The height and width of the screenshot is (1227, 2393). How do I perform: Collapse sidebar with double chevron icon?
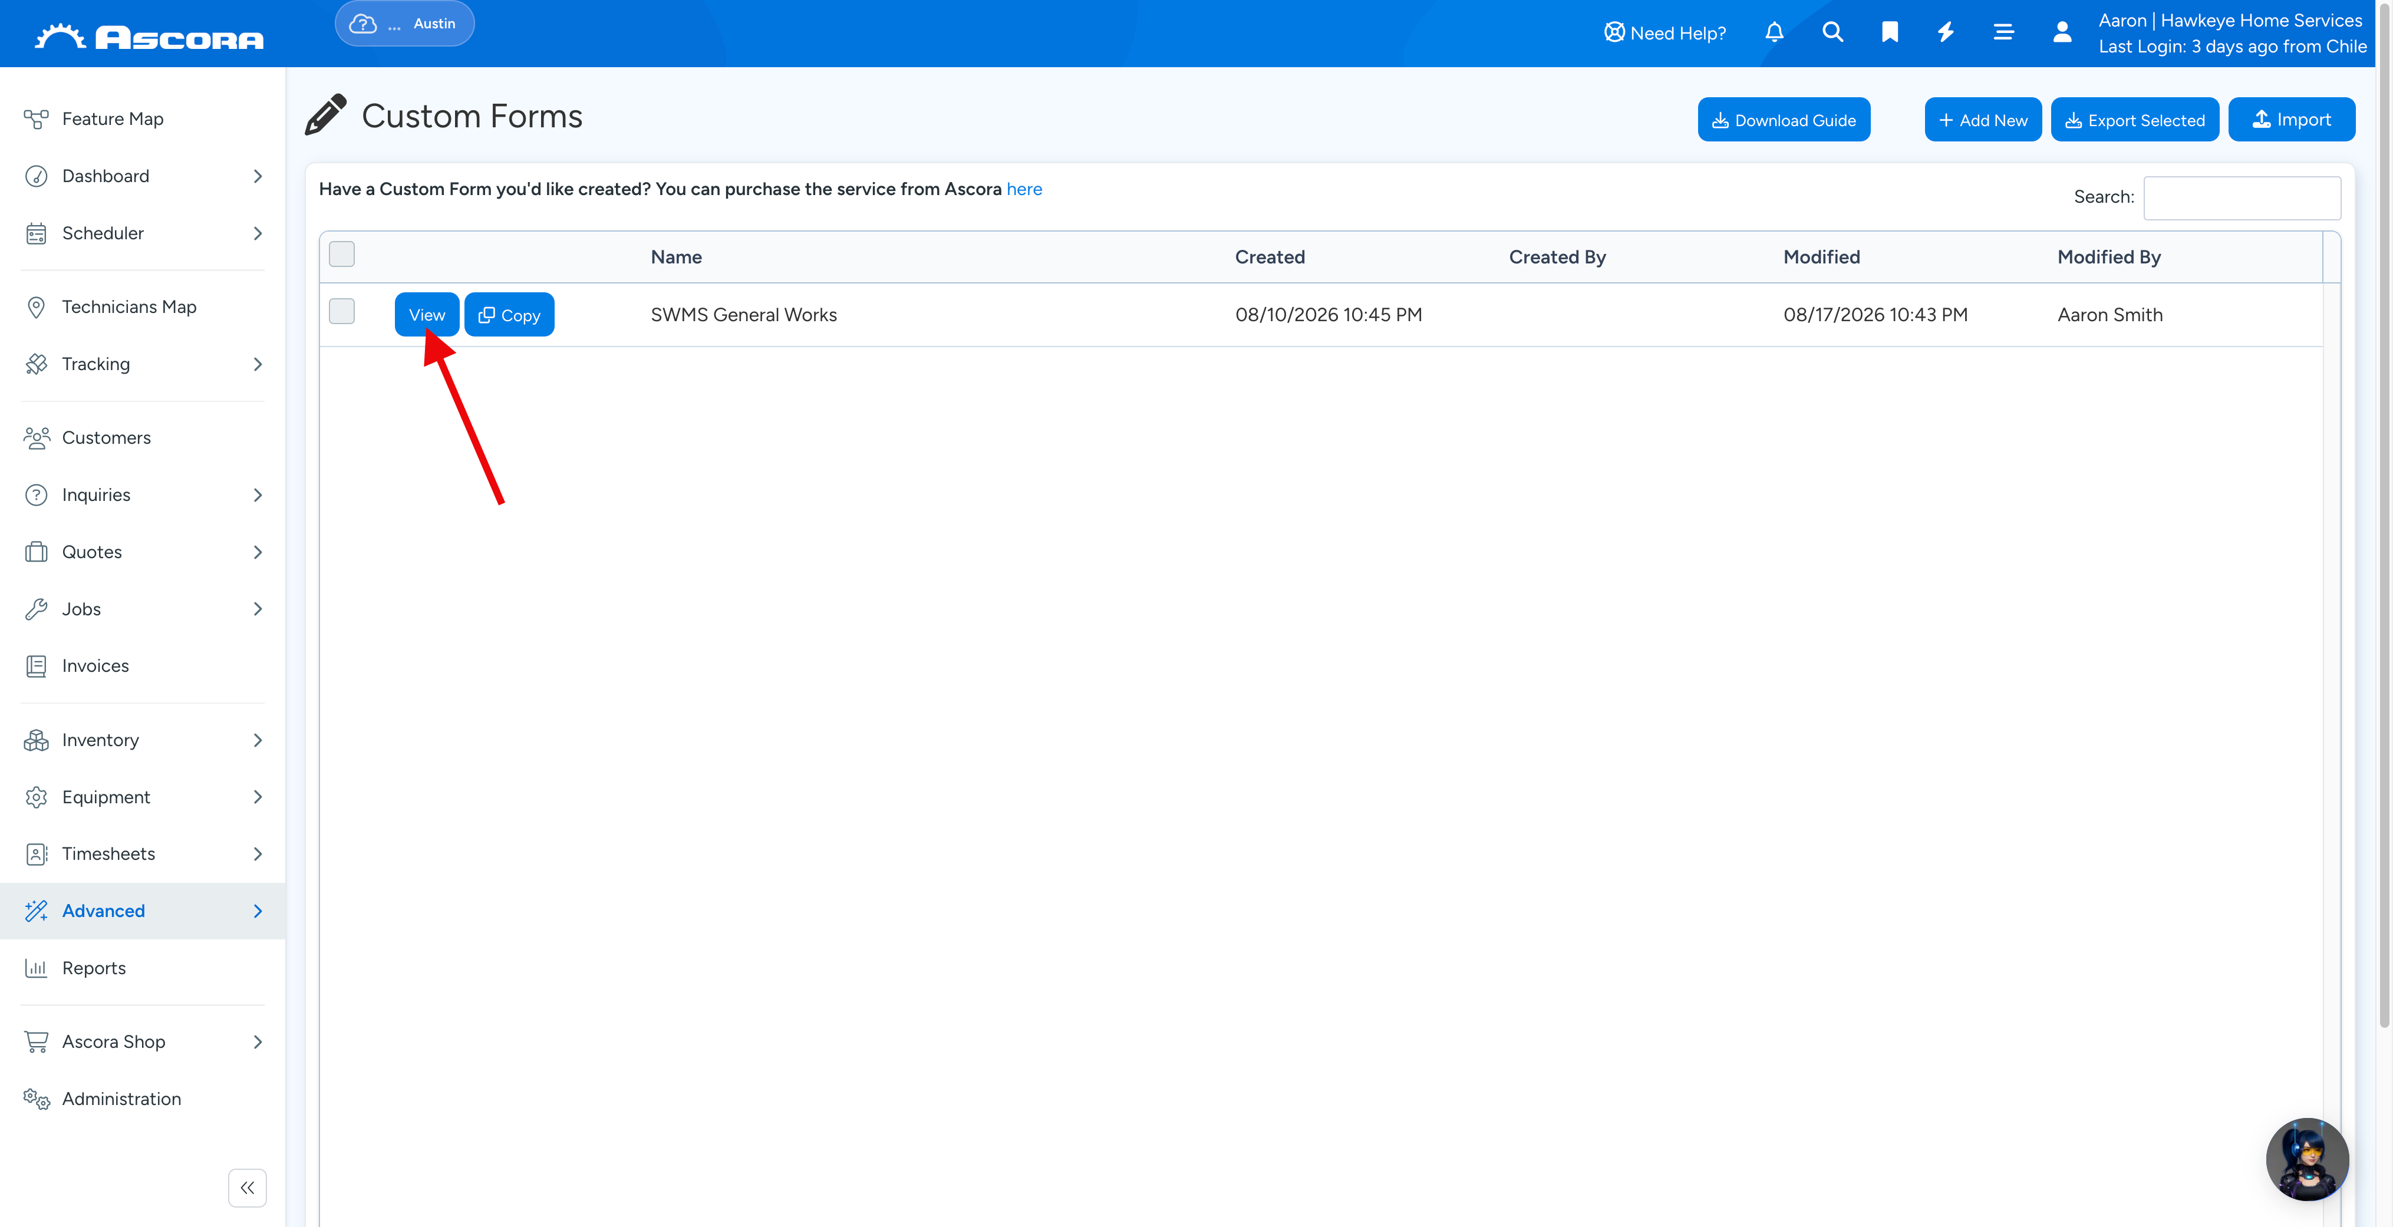(x=247, y=1187)
